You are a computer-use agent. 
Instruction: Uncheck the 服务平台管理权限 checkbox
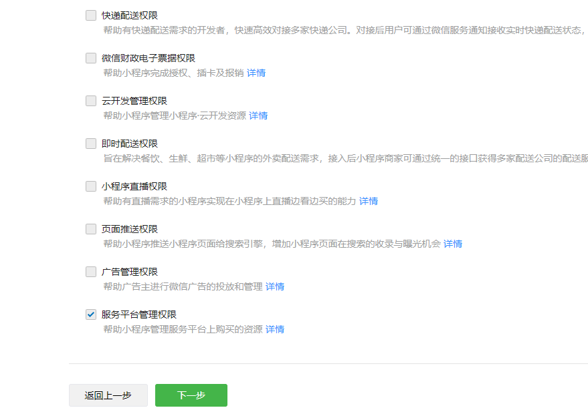tap(91, 315)
